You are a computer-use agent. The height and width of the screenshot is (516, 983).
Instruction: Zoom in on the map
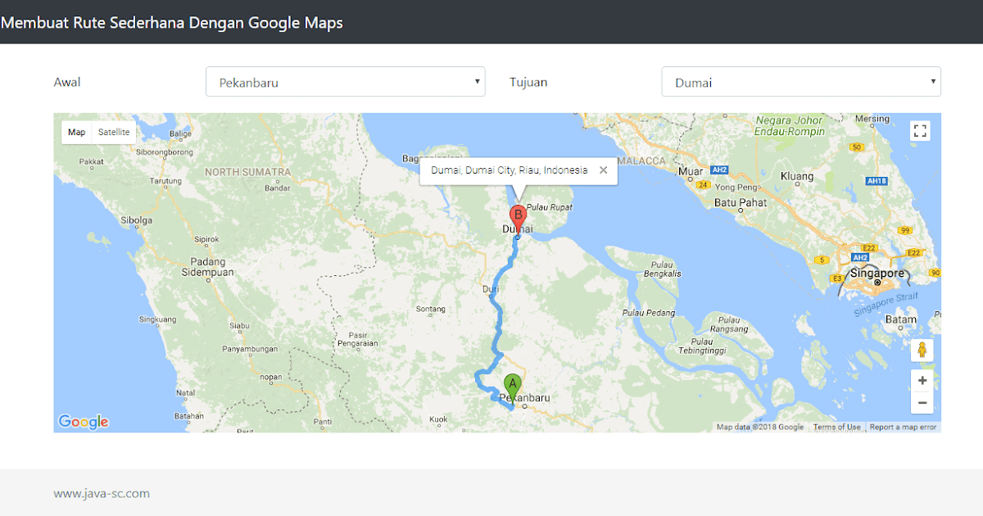922,380
